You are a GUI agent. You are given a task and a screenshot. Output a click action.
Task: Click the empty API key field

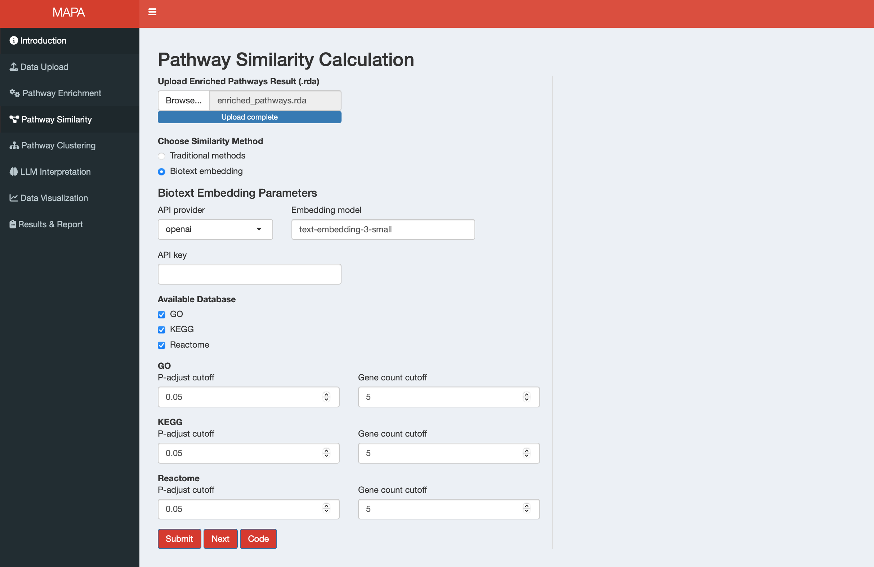[x=249, y=274]
